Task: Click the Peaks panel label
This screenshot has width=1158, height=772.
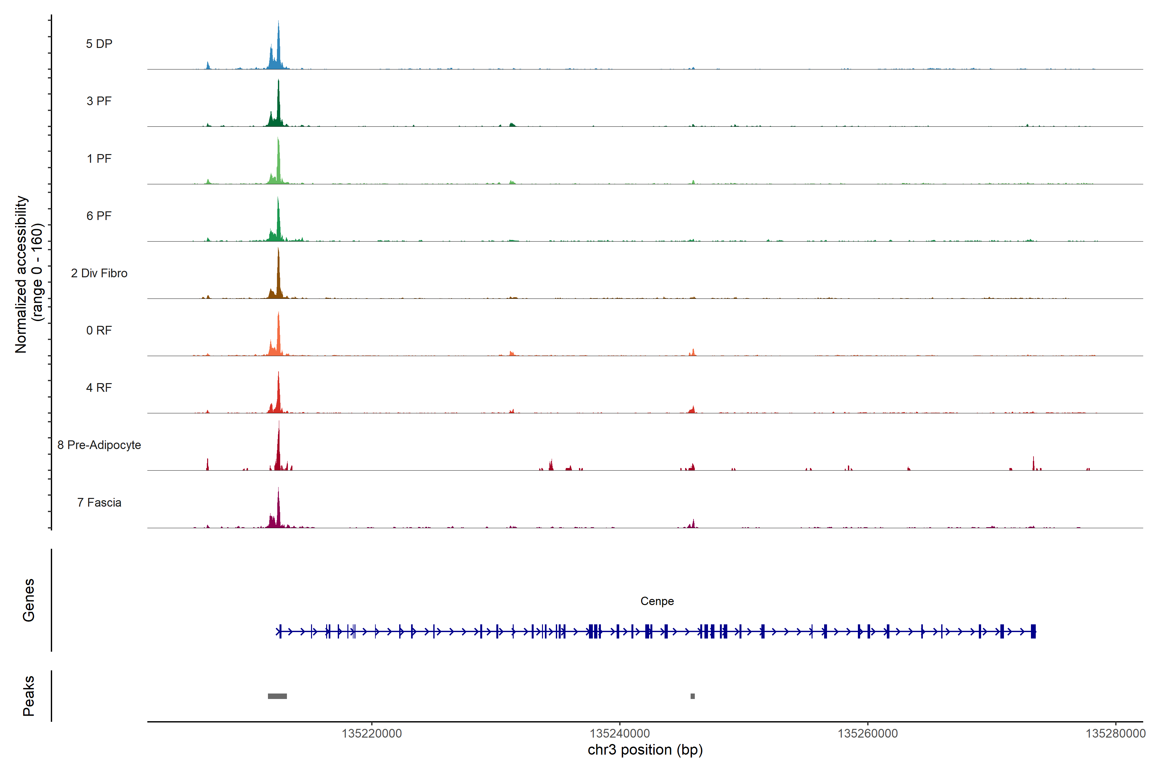Action: (x=29, y=696)
